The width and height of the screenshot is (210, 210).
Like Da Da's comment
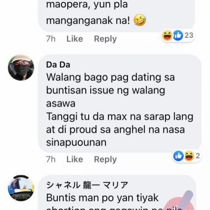coord(74,159)
